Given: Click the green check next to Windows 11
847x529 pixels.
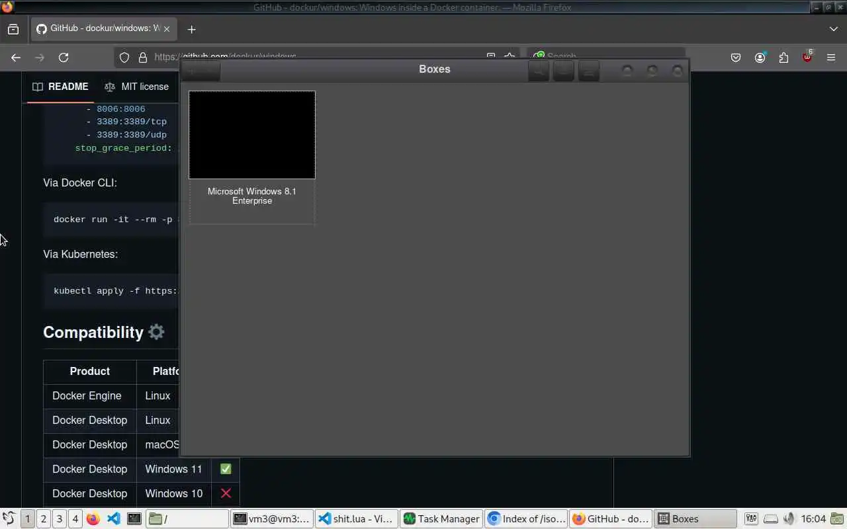Looking at the screenshot, I should [226, 469].
